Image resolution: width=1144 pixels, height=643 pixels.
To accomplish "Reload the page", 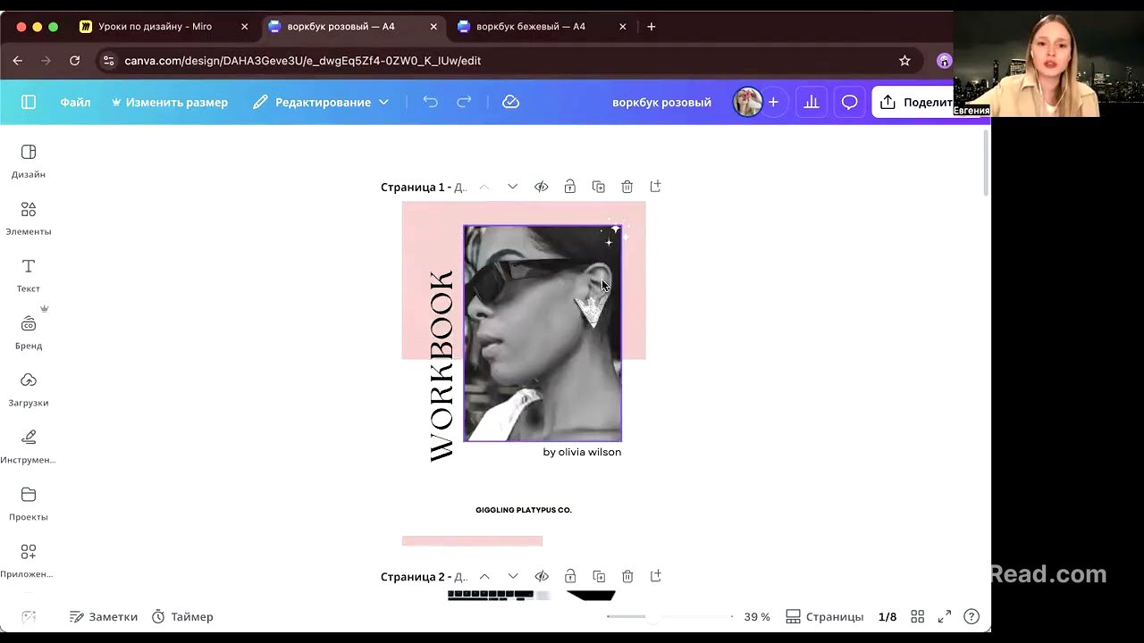I will tap(75, 61).
